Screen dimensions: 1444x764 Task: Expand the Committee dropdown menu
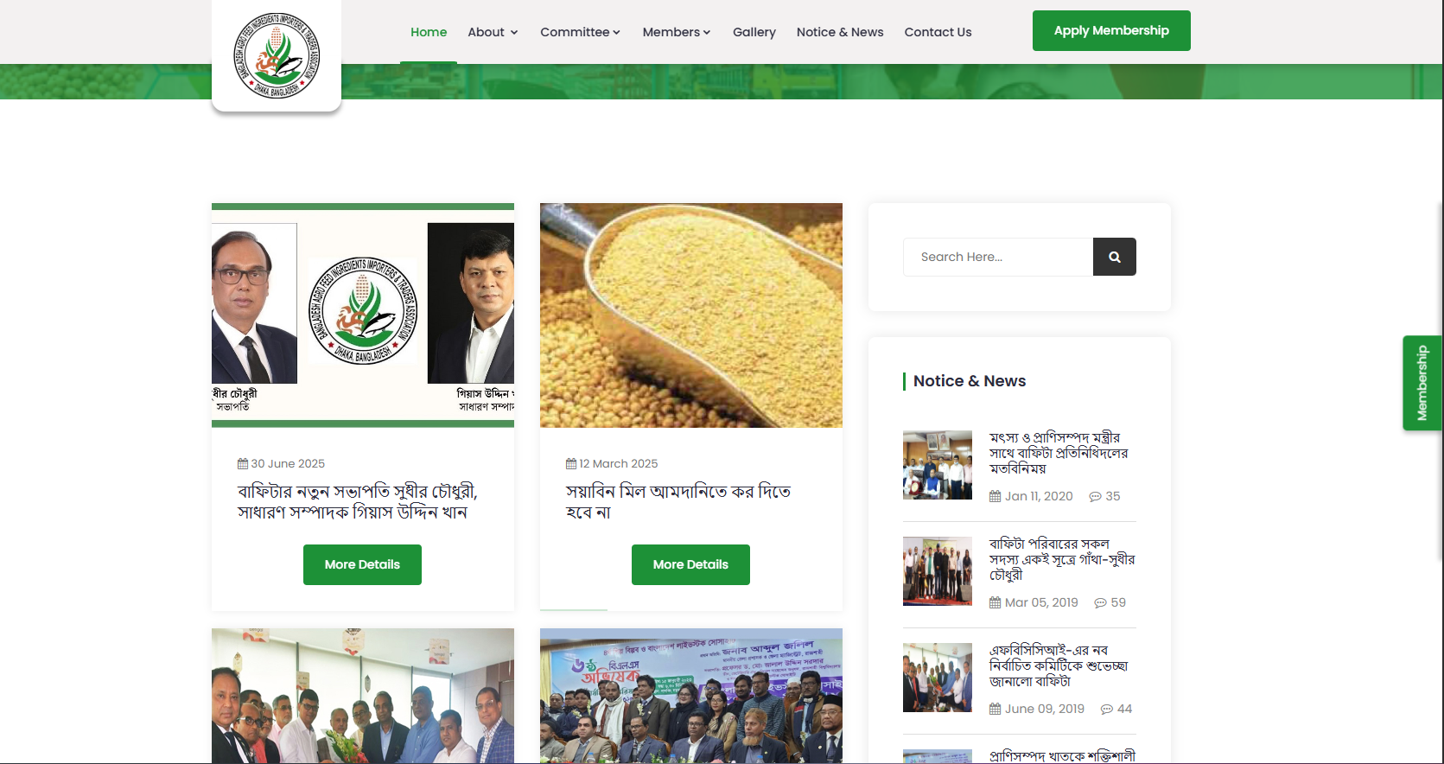pos(580,32)
